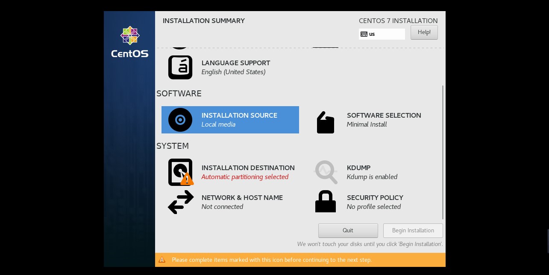Click 'Local media' status text
Viewport: 549px width, 275px height.
pos(218,124)
